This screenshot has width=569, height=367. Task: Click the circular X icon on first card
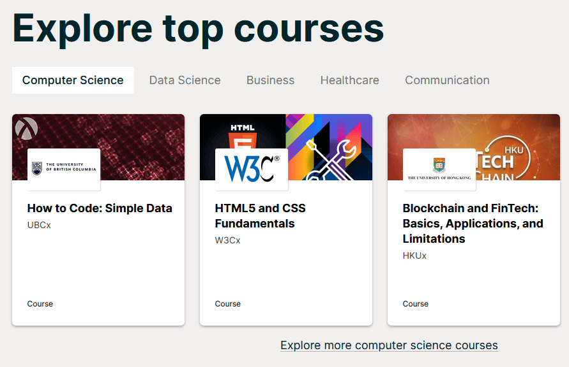click(x=26, y=128)
